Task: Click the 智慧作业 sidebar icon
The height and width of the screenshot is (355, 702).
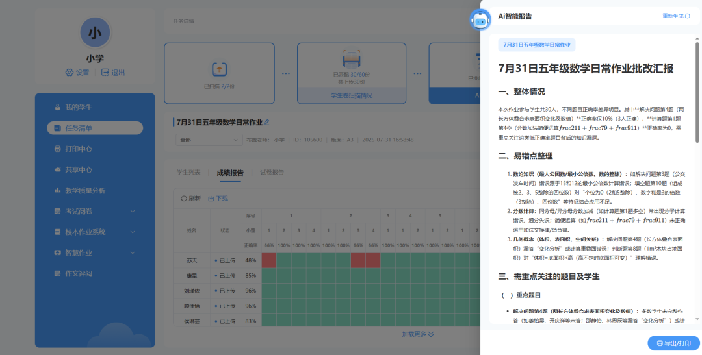Action: pos(57,252)
